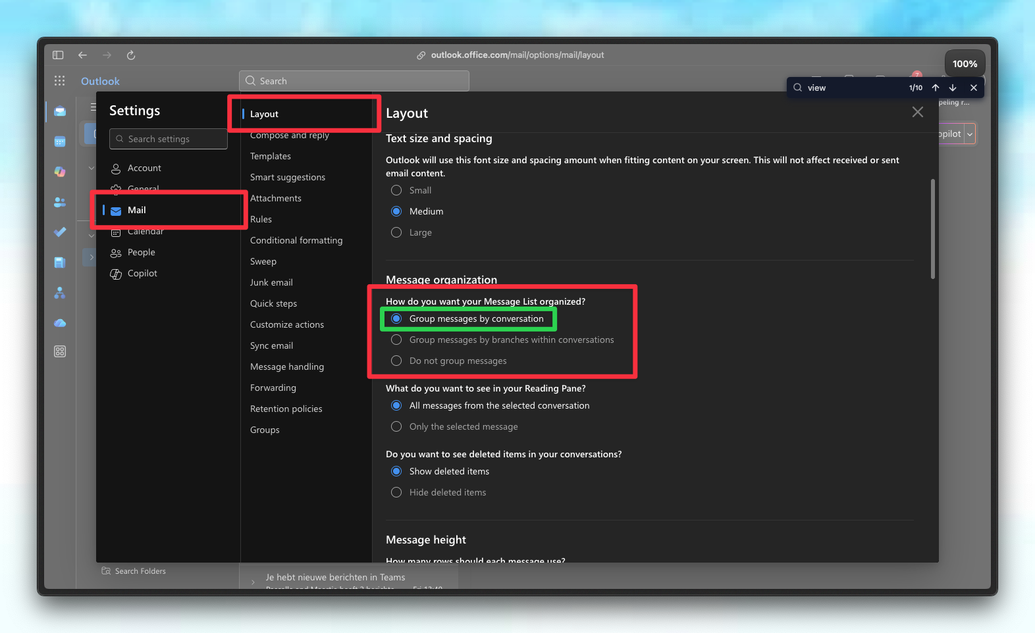Image resolution: width=1035 pixels, height=633 pixels.
Task: Click the settings panel vertical scrollbar
Action: (933, 229)
